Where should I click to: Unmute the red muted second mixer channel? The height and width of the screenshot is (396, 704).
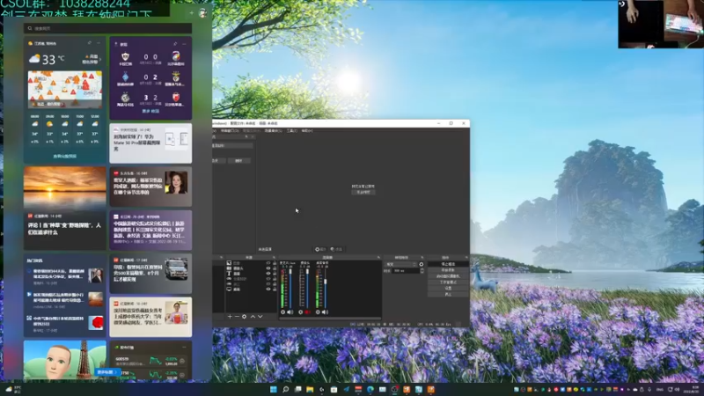[307, 312]
